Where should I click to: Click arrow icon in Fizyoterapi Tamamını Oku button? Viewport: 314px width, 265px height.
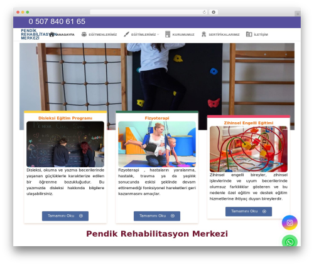tap(173, 216)
